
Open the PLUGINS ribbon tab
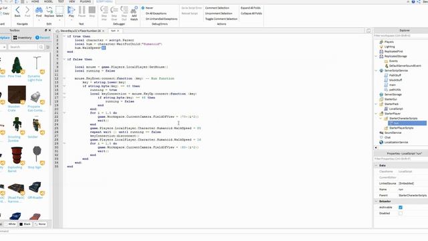[x=85, y=1]
